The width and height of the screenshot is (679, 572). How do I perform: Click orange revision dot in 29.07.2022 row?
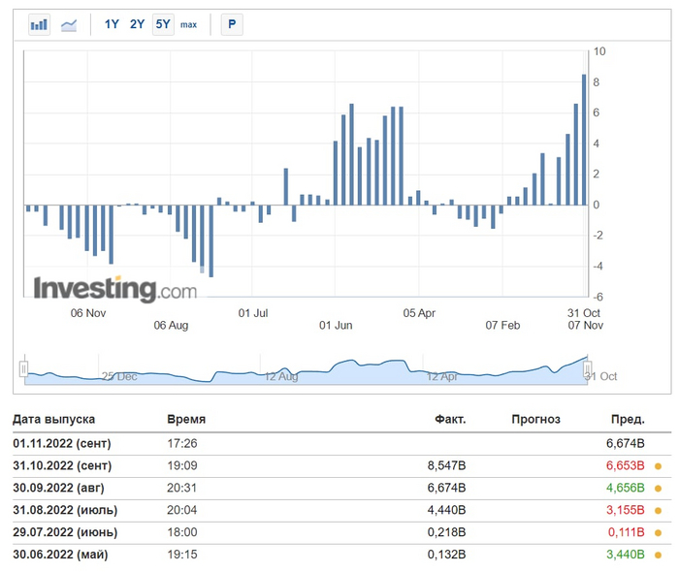click(x=660, y=532)
